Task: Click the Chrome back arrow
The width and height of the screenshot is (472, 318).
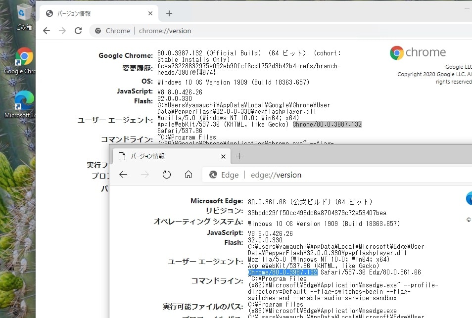Action: (x=47, y=31)
